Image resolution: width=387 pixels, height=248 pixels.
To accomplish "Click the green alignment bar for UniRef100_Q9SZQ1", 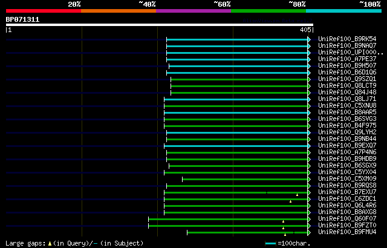I will coord(239,79).
